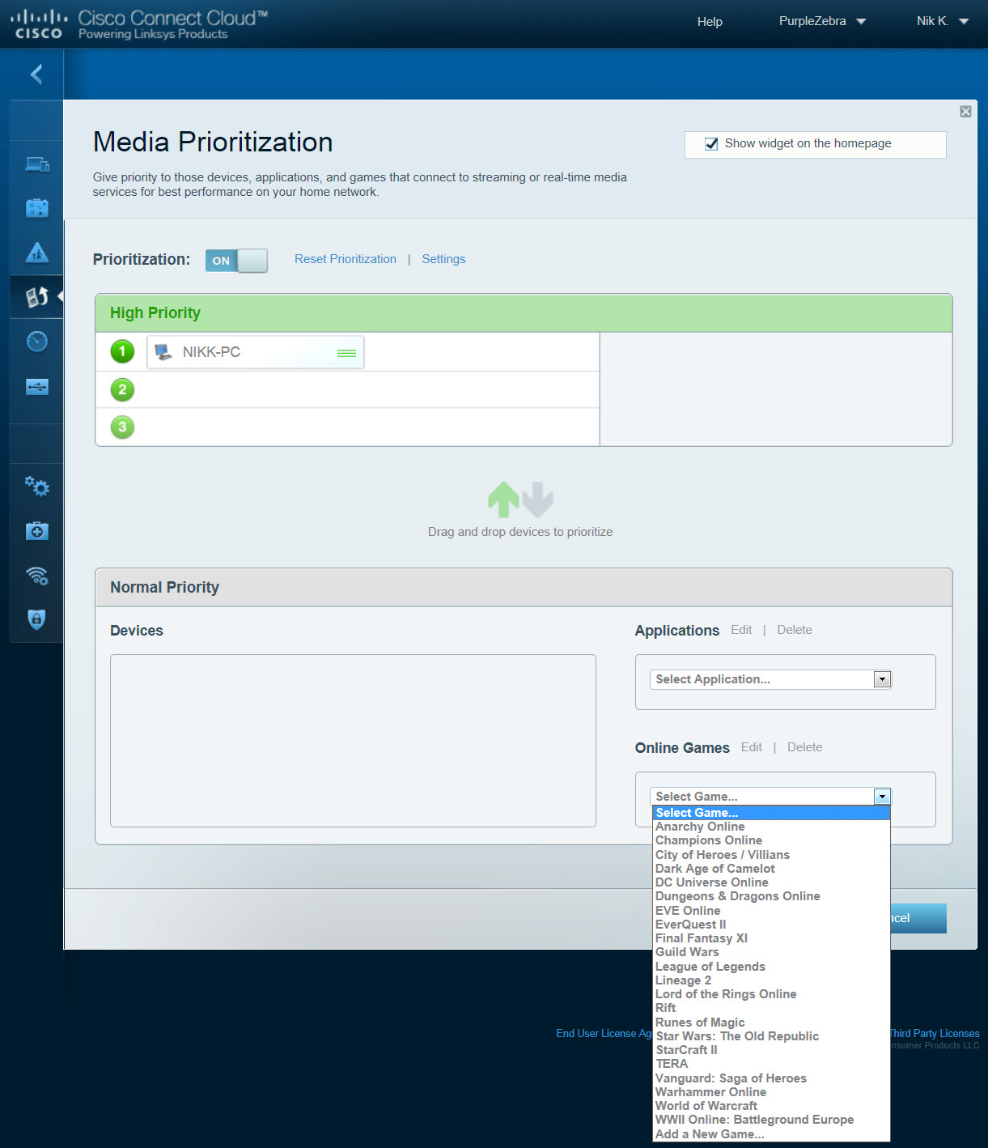The width and height of the screenshot is (988, 1148).
Task: Select League of Legends
Action: coord(771,967)
